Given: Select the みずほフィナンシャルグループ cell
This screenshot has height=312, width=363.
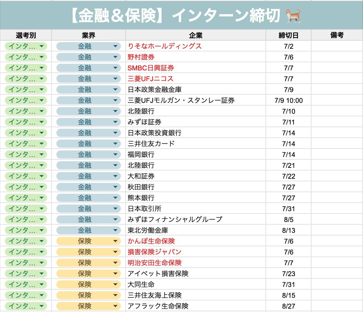Looking at the screenshot, I should [196, 220].
